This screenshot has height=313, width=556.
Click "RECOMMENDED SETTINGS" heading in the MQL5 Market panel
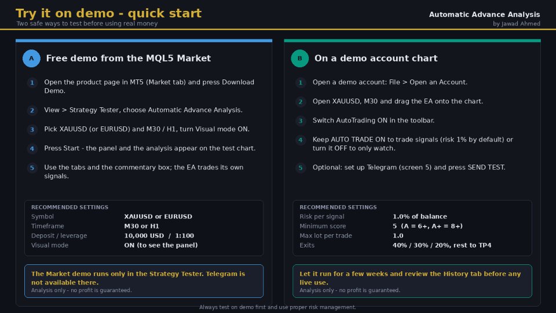click(x=70, y=208)
